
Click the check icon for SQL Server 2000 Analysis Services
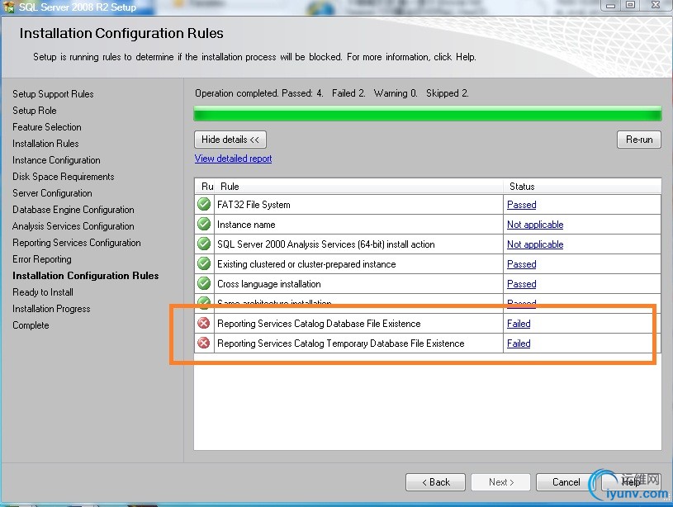[x=204, y=244]
